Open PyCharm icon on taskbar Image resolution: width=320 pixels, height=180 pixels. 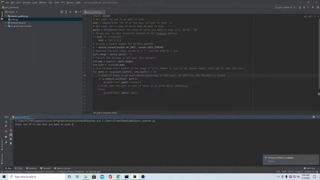pyautogui.click(x=134, y=176)
